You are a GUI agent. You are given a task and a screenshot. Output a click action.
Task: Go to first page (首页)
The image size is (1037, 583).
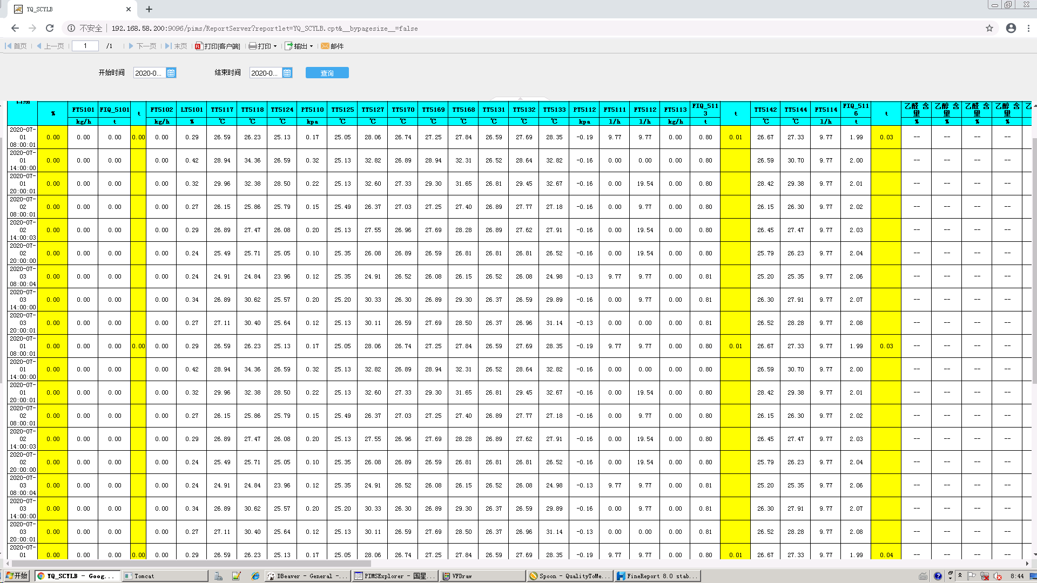click(16, 46)
